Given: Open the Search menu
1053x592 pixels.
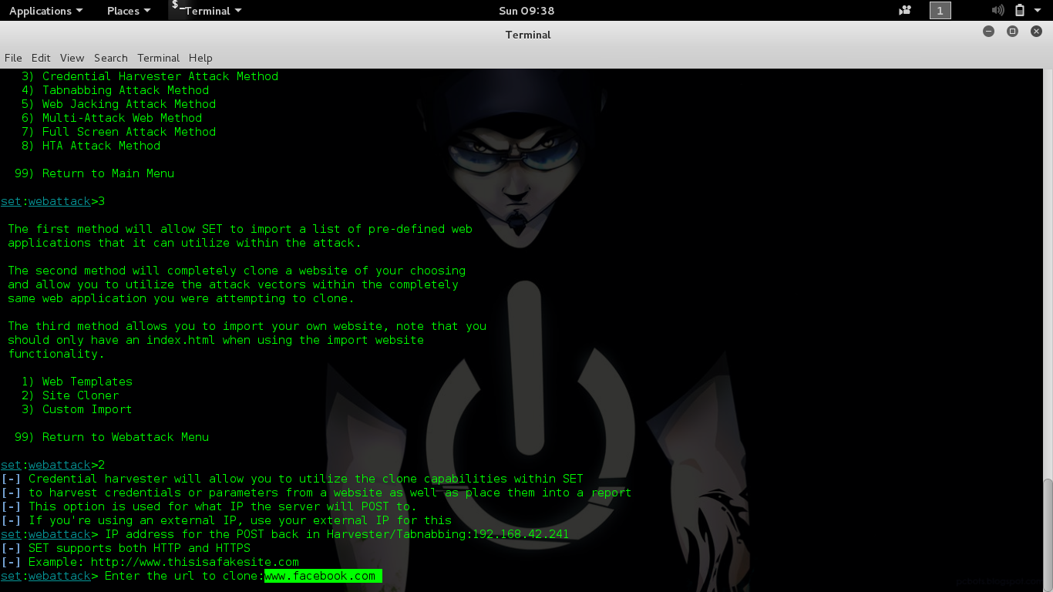Looking at the screenshot, I should (111, 58).
